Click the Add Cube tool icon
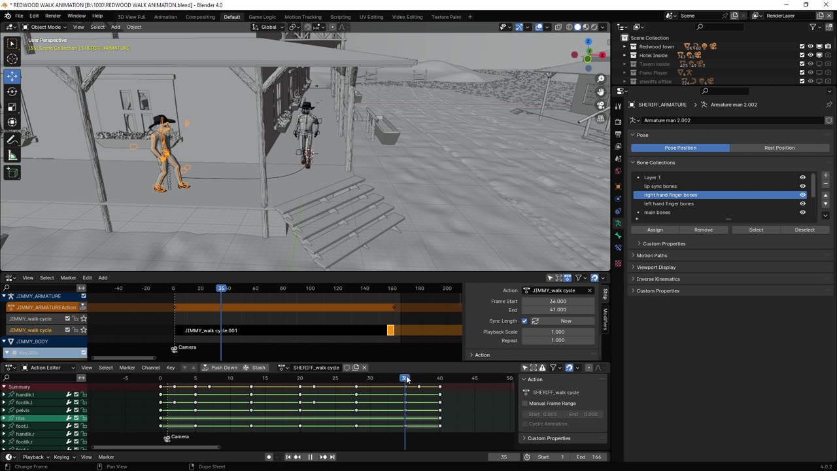This screenshot has width=837, height=471. coord(12,173)
